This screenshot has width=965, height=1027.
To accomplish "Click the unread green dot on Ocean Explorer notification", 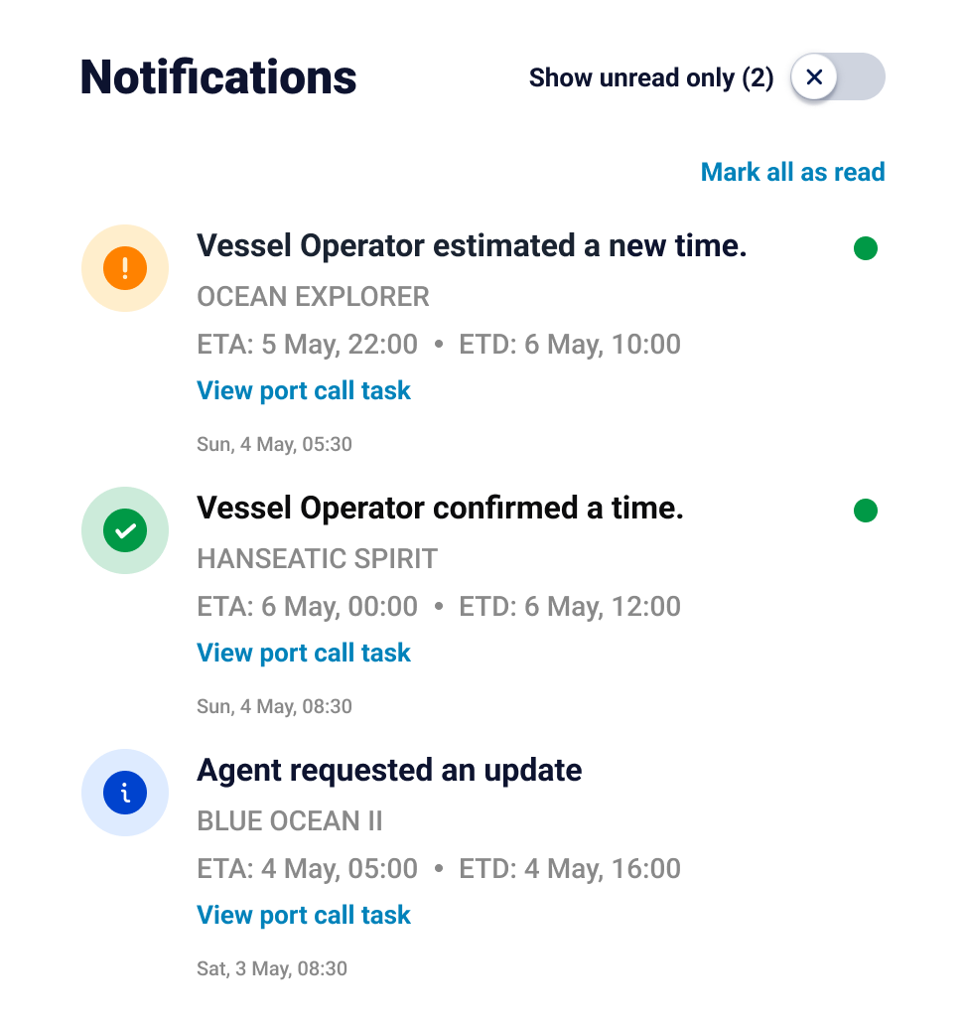I will pyautogui.click(x=866, y=248).
